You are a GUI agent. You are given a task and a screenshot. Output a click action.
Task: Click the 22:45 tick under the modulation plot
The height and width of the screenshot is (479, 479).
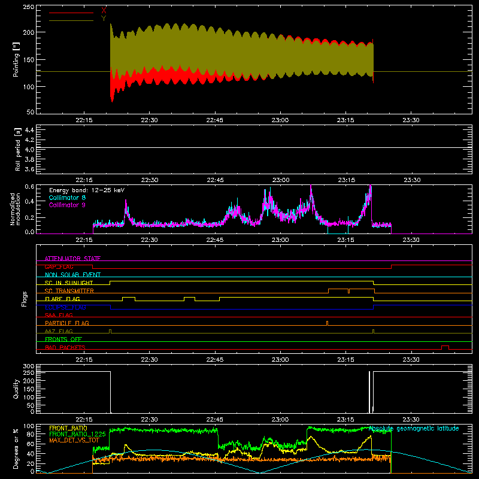[x=215, y=240]
